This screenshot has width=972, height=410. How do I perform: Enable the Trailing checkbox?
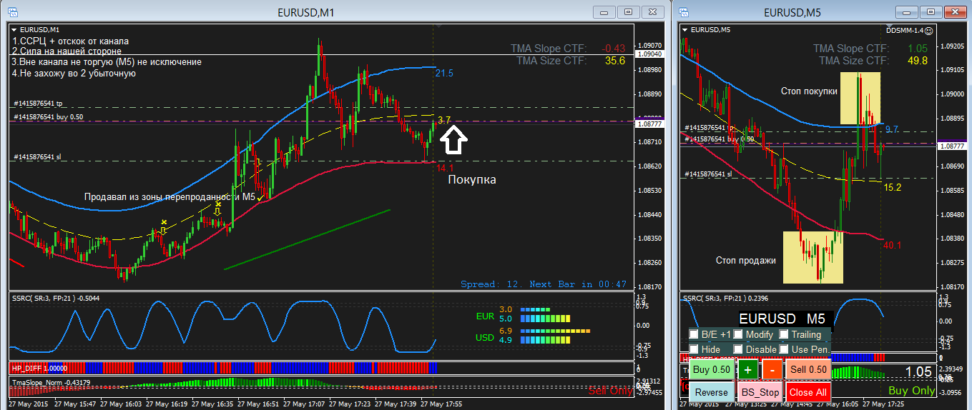[x=783, y=334]
